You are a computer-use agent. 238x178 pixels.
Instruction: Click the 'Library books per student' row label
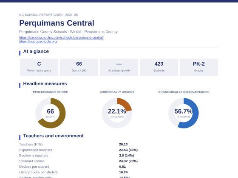[x=38, y=172]
